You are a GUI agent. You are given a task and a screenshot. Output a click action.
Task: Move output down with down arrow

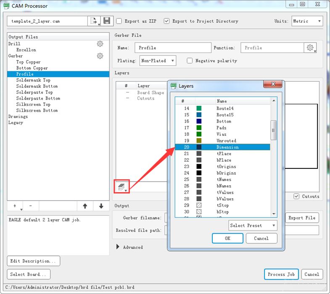101,206
